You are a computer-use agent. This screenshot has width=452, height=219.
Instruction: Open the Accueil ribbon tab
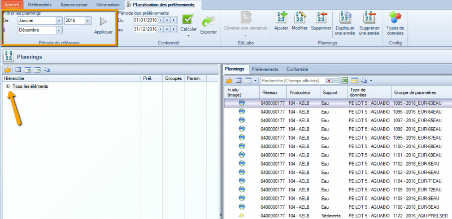tap(12, 5)
